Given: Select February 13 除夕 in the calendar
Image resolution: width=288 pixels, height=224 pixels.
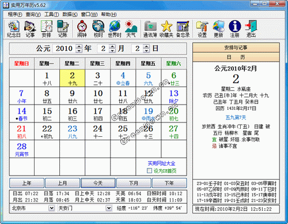Looking at the screenshot, I should (x=174, y=96).
